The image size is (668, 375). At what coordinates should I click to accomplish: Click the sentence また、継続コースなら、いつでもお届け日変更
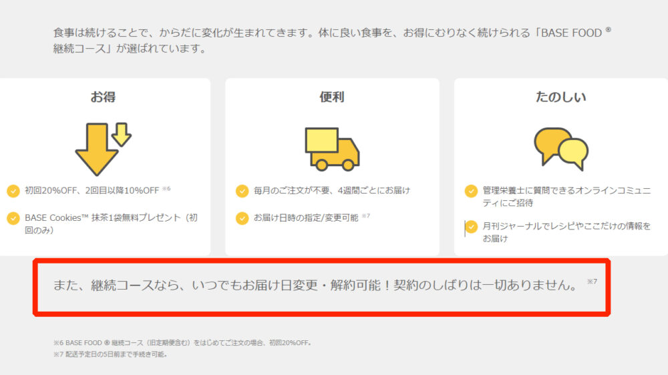[315, 285]
